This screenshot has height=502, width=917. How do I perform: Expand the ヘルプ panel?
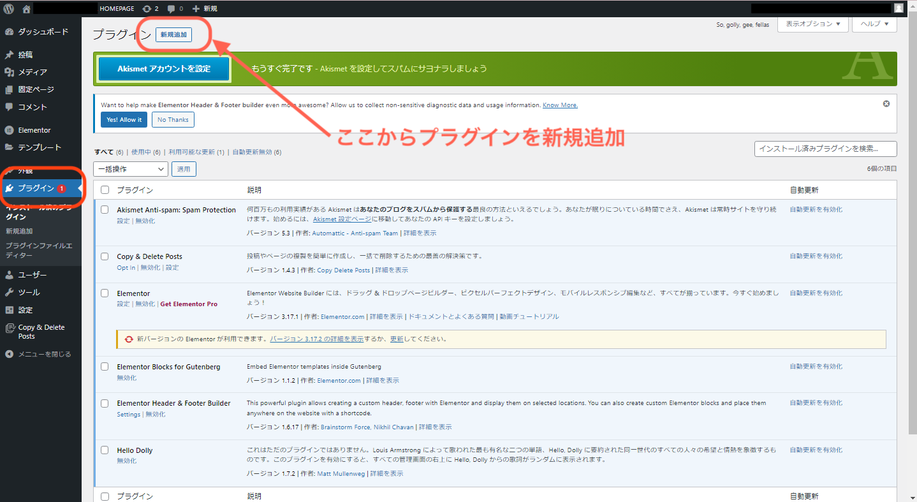pyautogui.click(x=874, y=24)
